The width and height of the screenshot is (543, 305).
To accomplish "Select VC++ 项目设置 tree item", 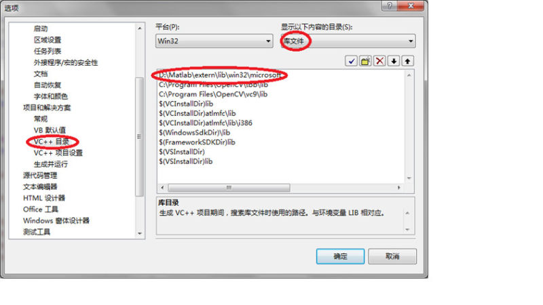I will (58, 153).
